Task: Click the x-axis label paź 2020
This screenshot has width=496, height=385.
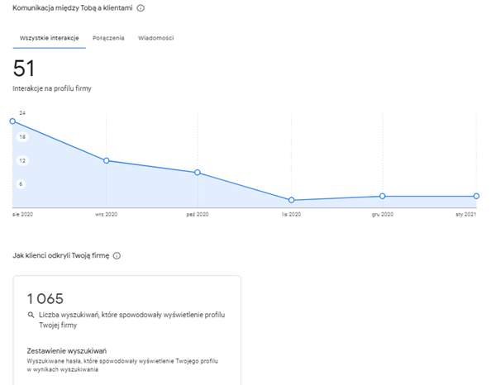Action: (198, 214)
